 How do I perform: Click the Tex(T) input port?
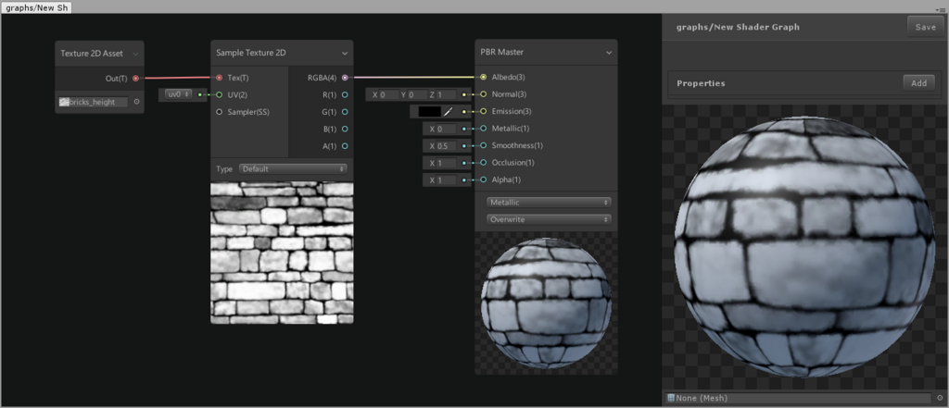point(219,78)
